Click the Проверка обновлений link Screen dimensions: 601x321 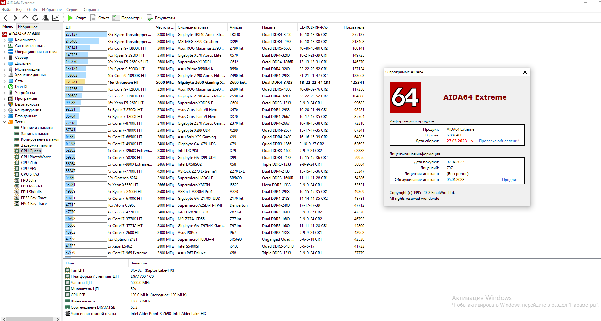499,141
